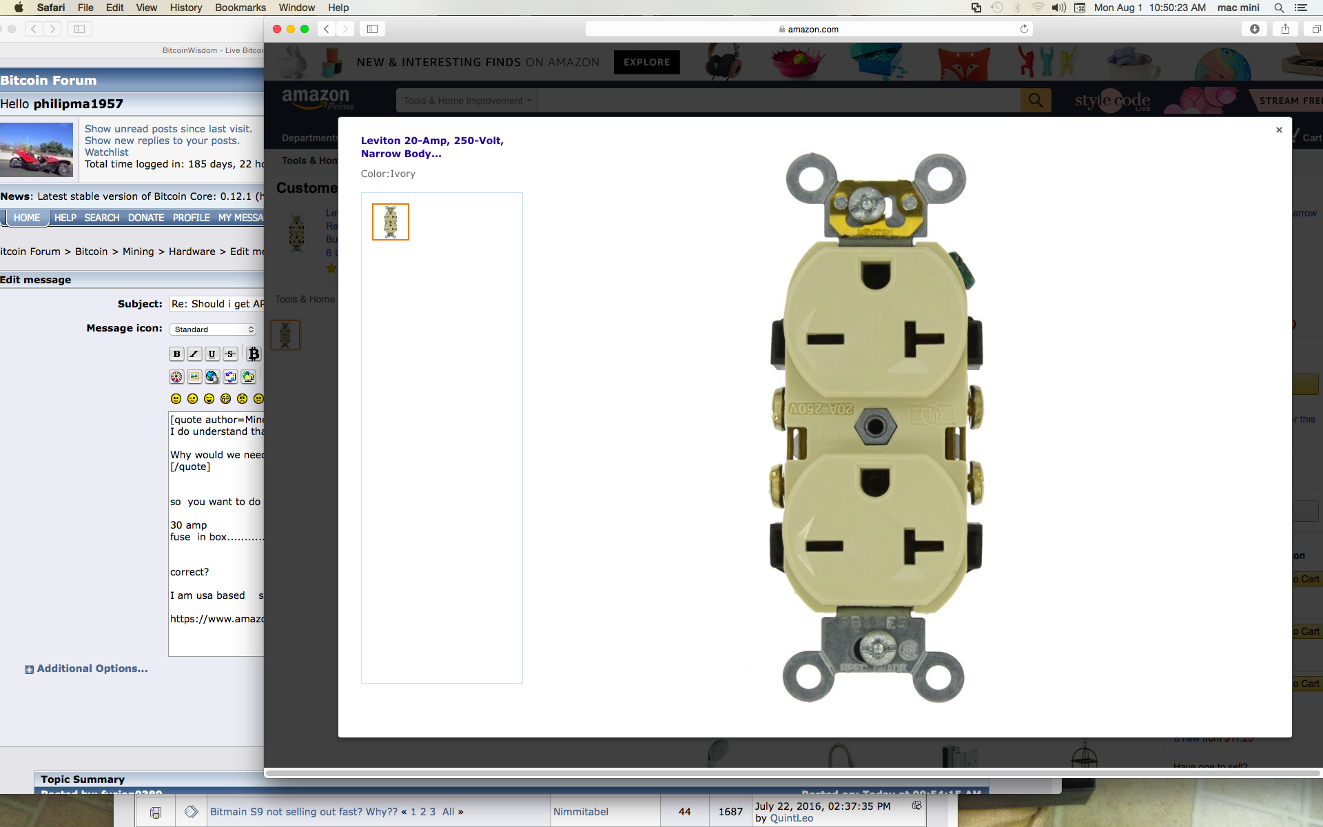Click Show unread posts since last visit
This screenshot has width=1323, height=827.
tap(168, 129)
